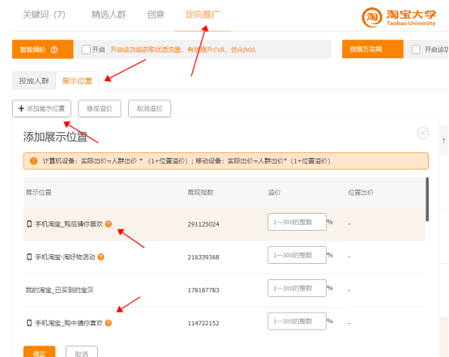449x357 pixels.
Task: Click the 114722152 index value
Action: pyautogui.click(x=203, y=324)
